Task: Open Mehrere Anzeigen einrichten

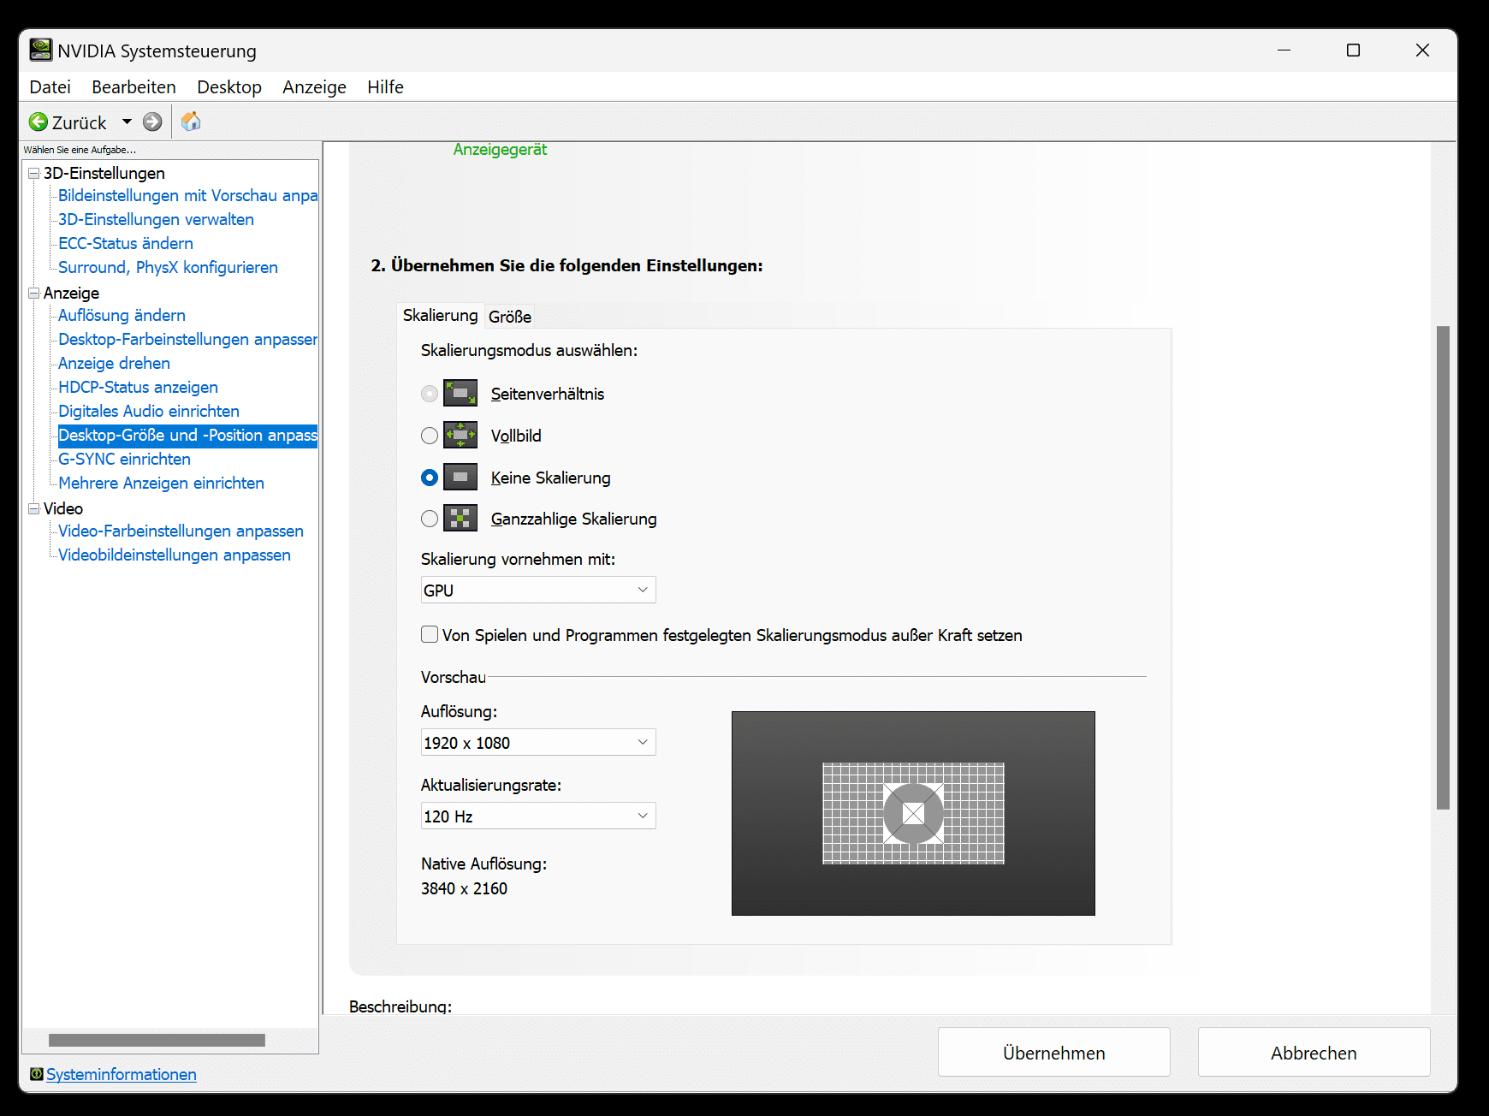Action: (x=161, y=483)
